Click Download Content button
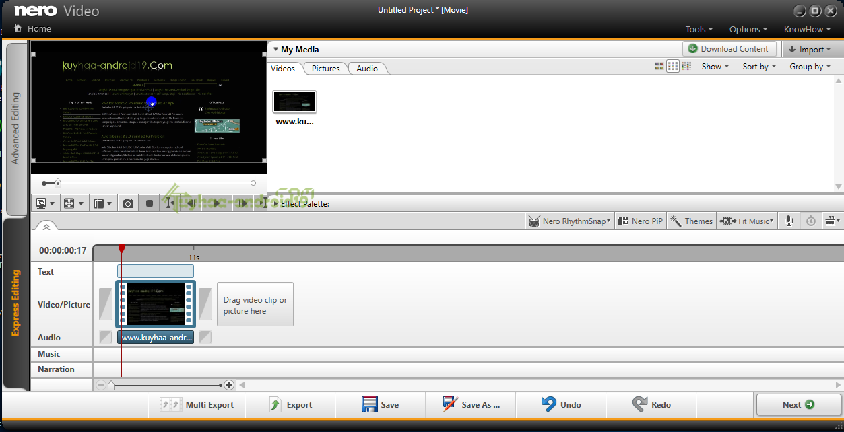This screenshot has width=844, height=432. click(729, 49)
